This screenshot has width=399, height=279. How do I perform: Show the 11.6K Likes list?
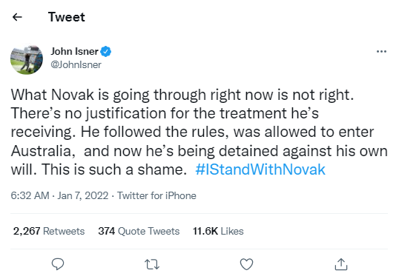218,232
